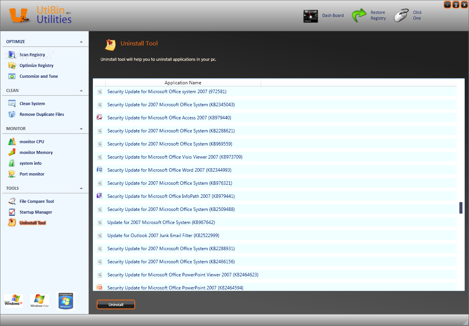Open monitor Memory from the sidebar
This screenshot has height=326, width=469.
coord(36,152)
